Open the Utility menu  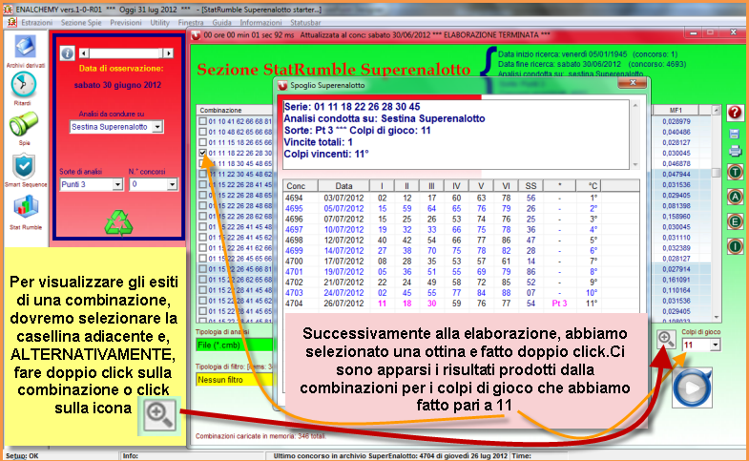pyautogui.click(x=159, y=23)
